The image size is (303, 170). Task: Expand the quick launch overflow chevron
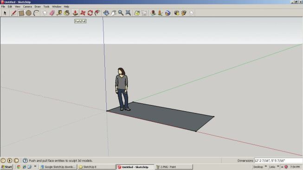[35, 166]
